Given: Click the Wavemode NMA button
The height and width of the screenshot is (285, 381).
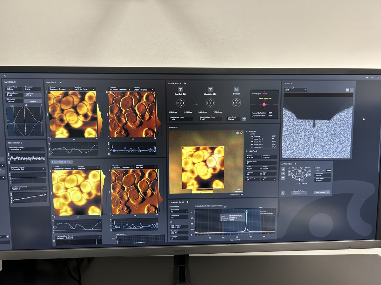Looking at the screenshot, I should tap(62, 162).
